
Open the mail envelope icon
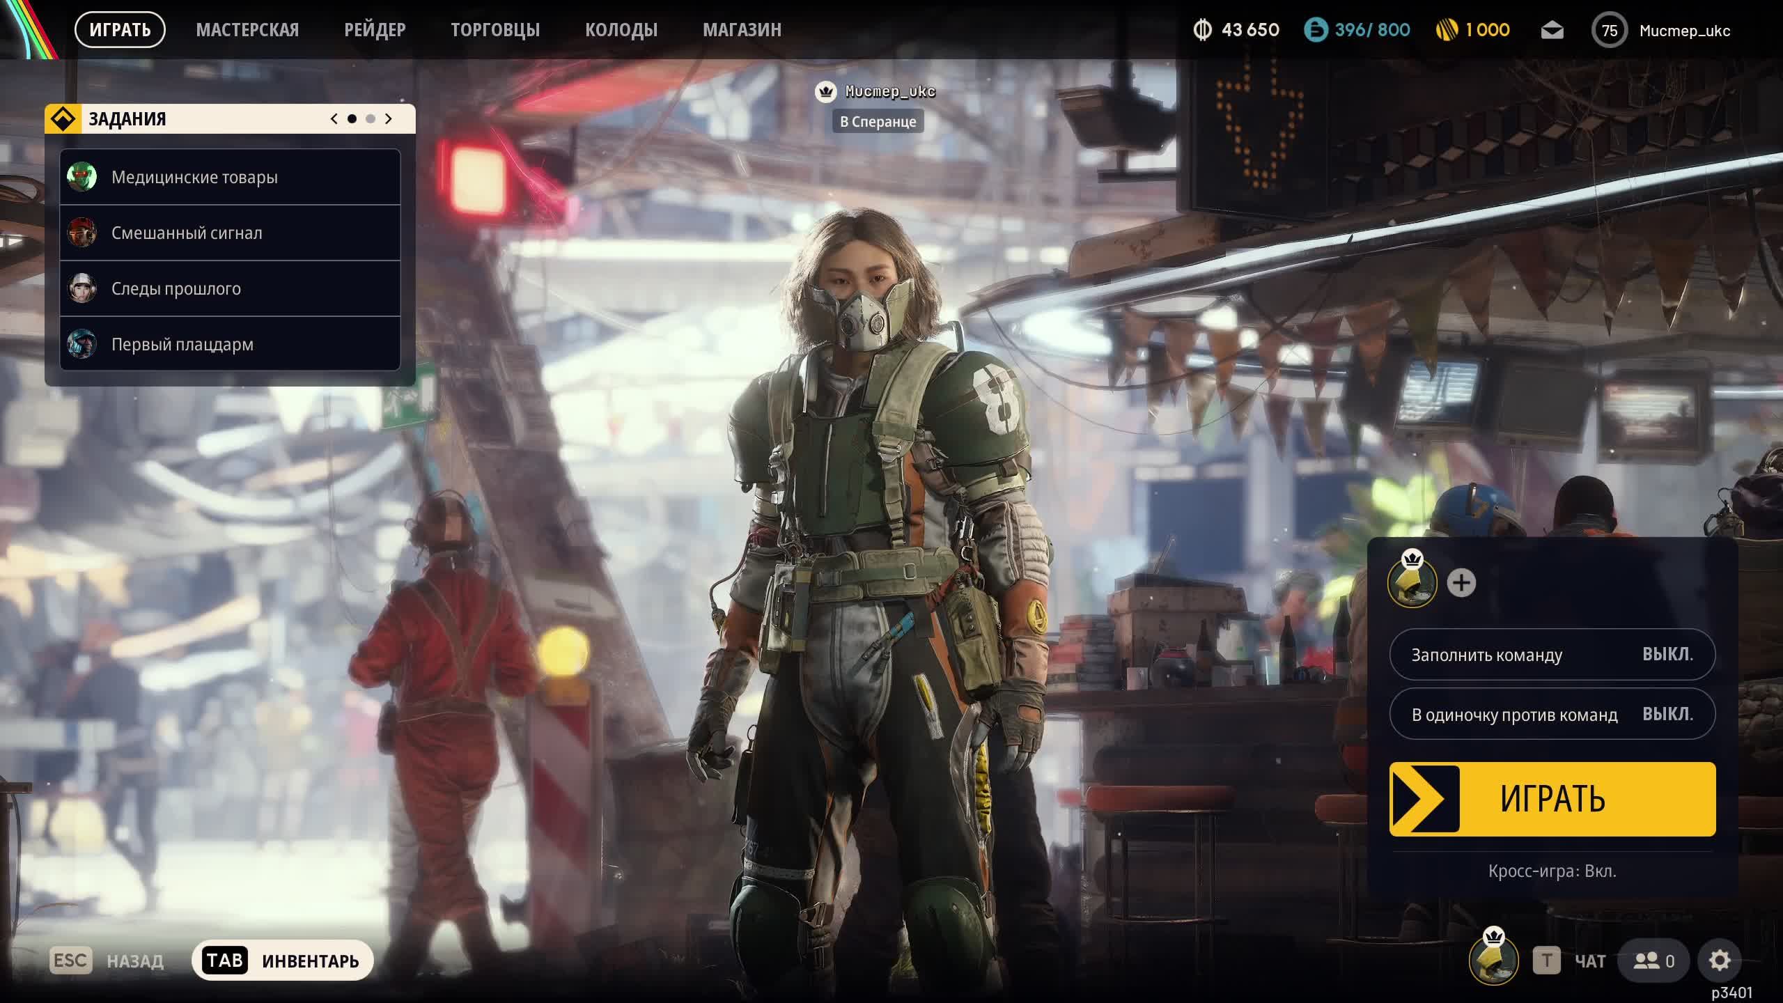[x=1552, y=31]
